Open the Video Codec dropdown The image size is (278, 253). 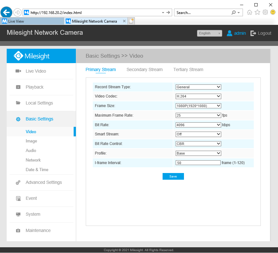tap(198, 96)
